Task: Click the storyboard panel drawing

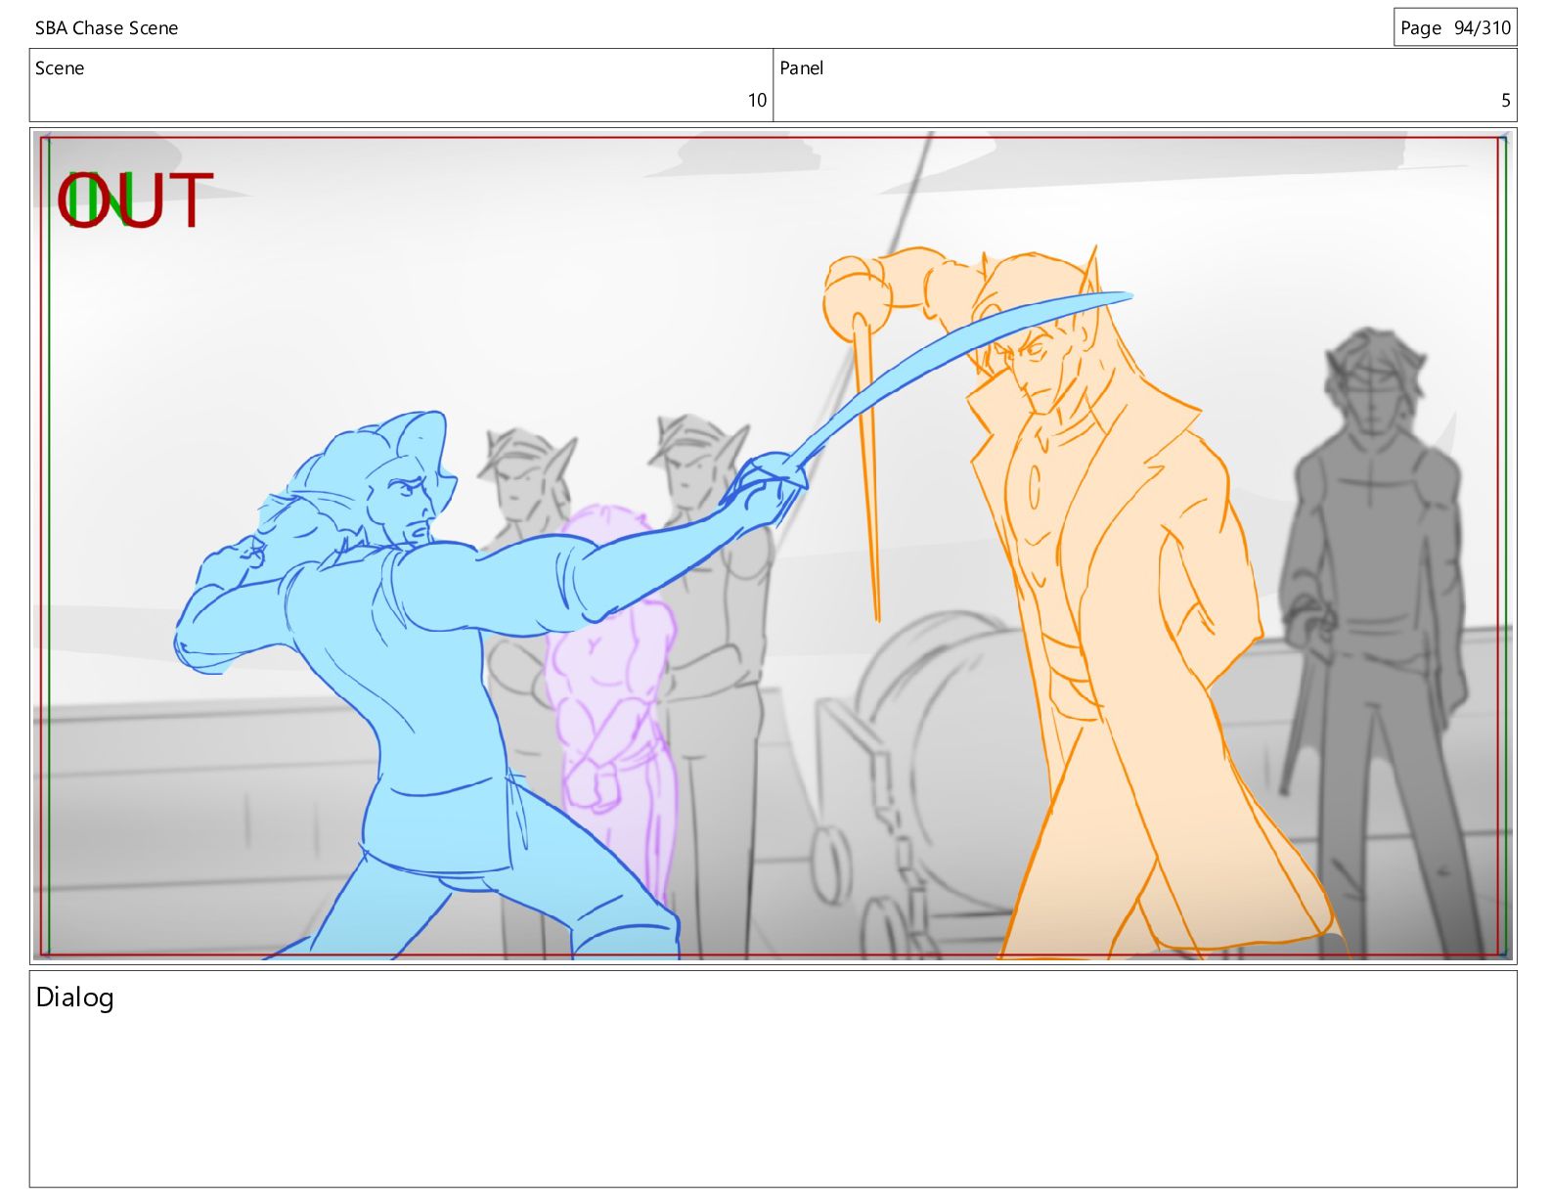Action: 774,546
